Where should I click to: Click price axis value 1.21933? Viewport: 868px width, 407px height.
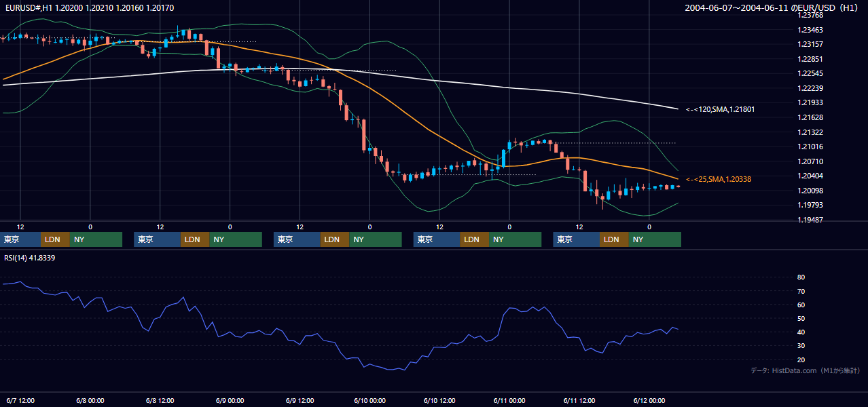810,102
